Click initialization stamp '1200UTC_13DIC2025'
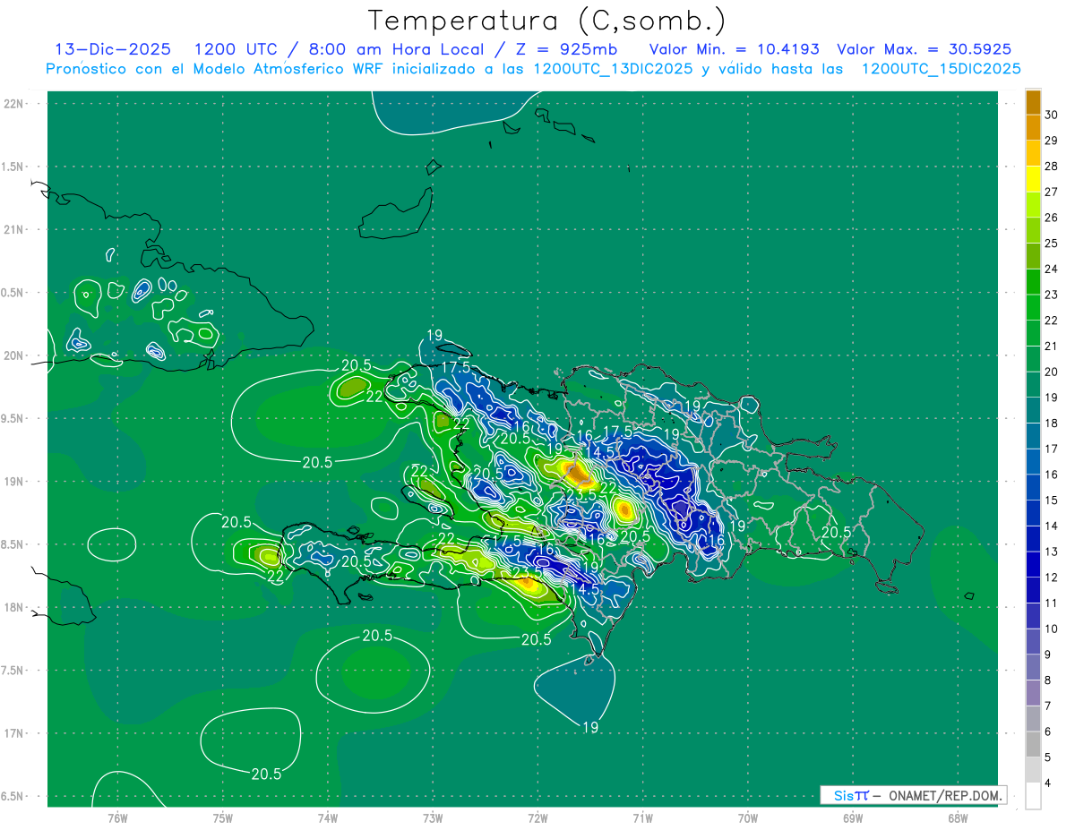The image size is (1075, 830). coord(613,69)
